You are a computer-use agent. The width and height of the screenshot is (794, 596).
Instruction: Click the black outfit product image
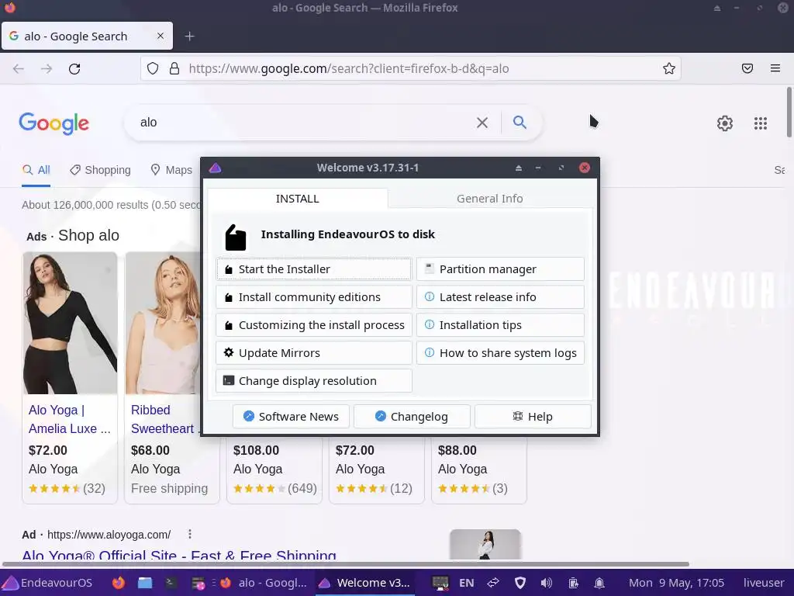point(70,324)
